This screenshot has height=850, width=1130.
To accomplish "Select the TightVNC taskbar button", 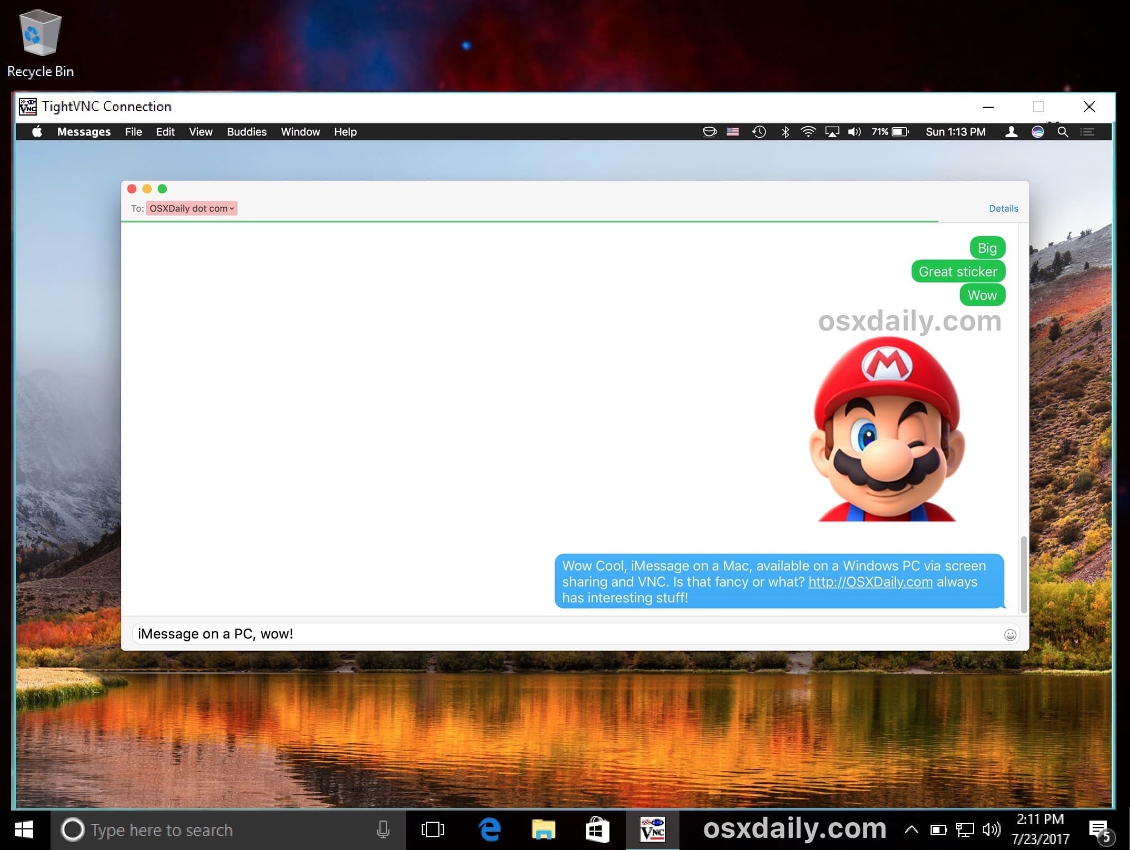I will (x=652, y=830).
